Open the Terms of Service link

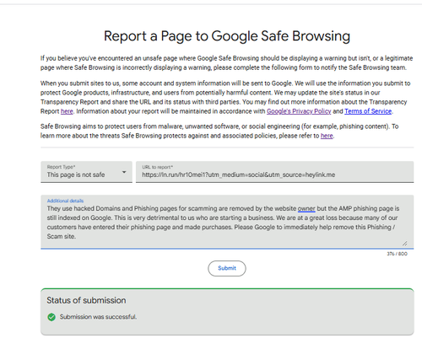(x=368, y=111)
